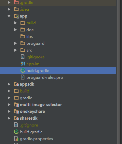Select the .idea folder name
The height and width of the screenshot is (144, 122).
24,9
